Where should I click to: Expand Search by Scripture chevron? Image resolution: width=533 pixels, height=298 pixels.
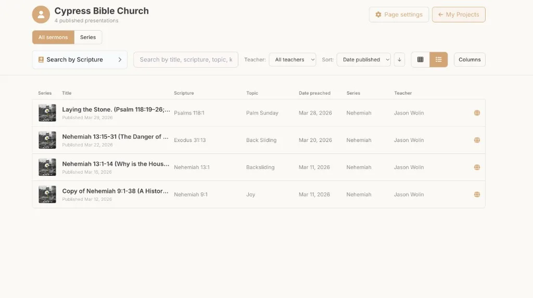pos(120,59)
